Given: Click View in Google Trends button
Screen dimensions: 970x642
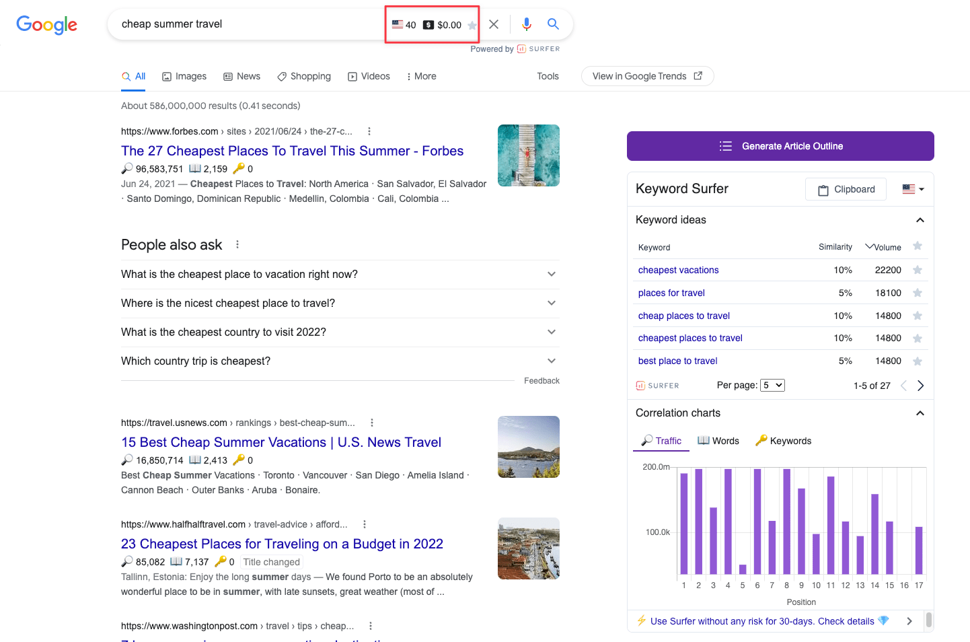Looking at the screenshot, I should [647, 76].
